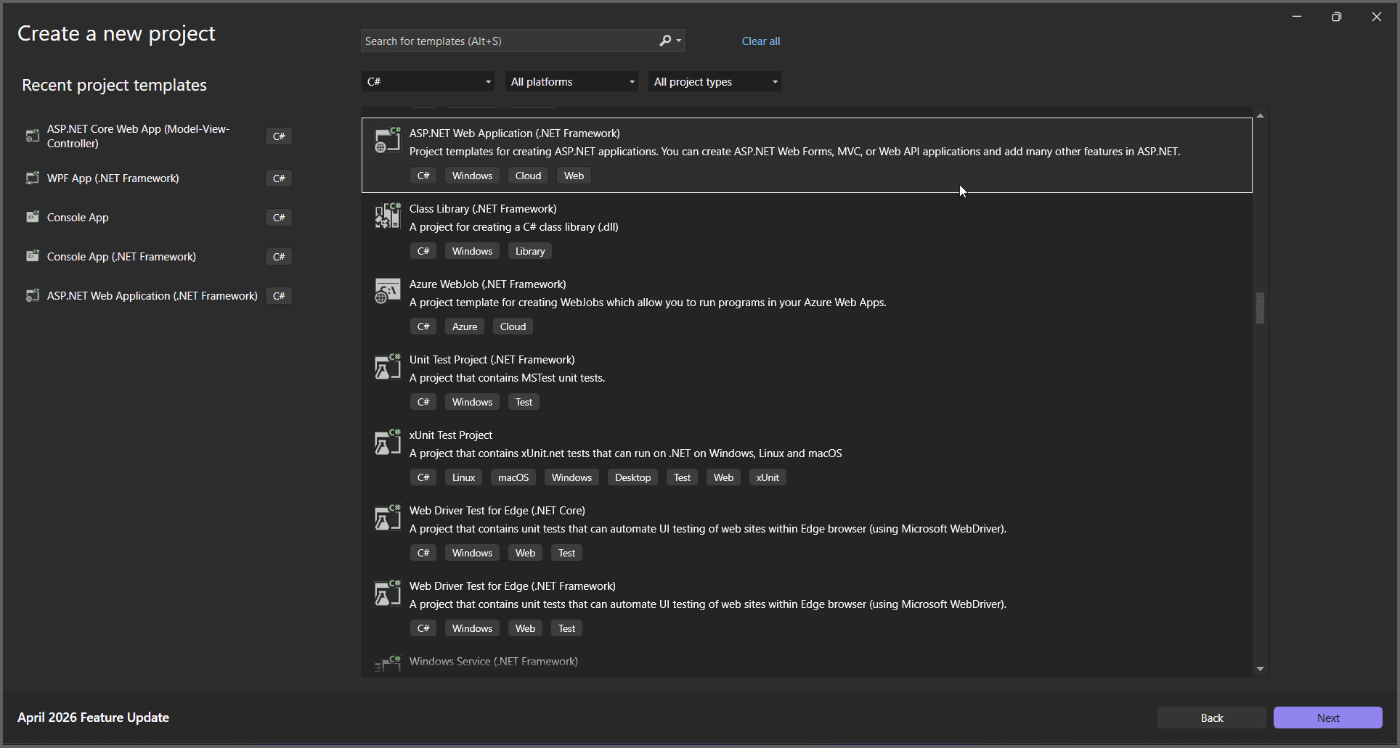This screenshot has width=1400, height=748.
Task: Close the Create a new project window
Action: tap(1376, 17)
